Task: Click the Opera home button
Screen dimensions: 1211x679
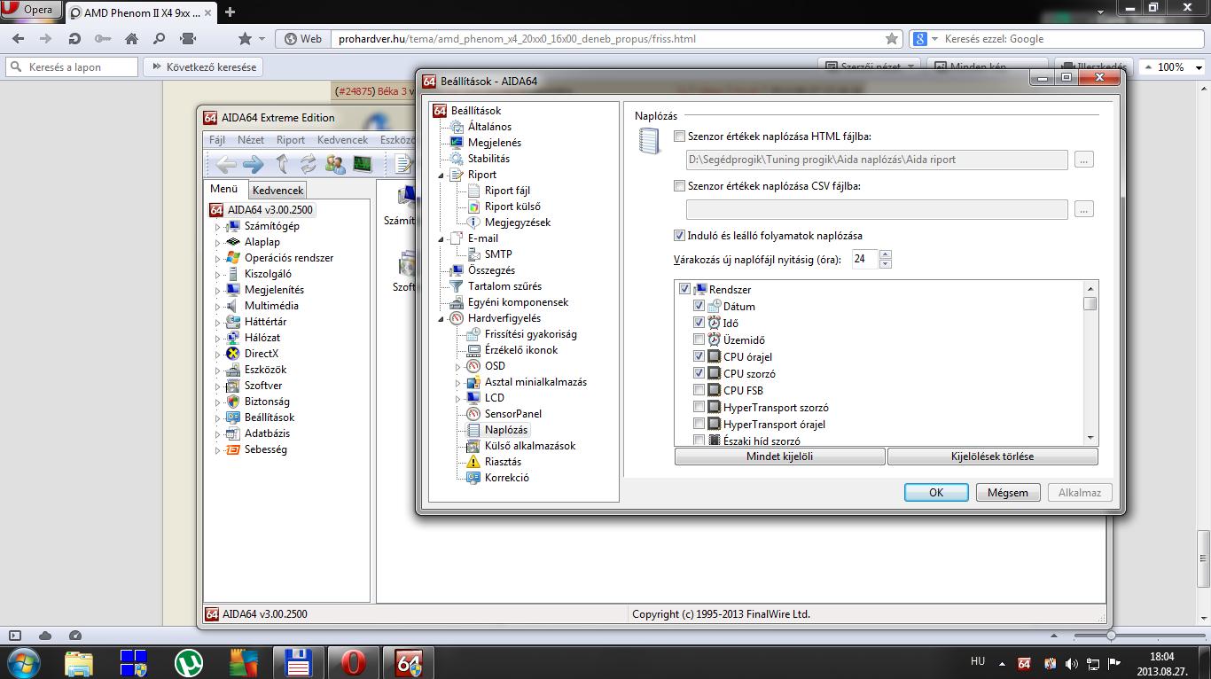Action: 131,39
